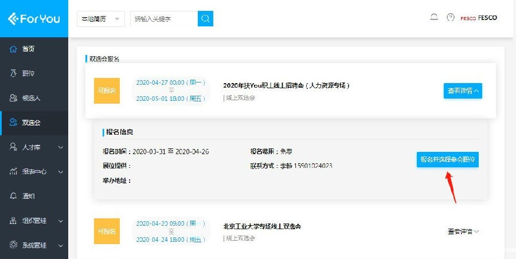The height and width of the screenshot is (259, 516).
Task: Select the 双选会 sidebar menu item
Action: (x=30, y=123)
